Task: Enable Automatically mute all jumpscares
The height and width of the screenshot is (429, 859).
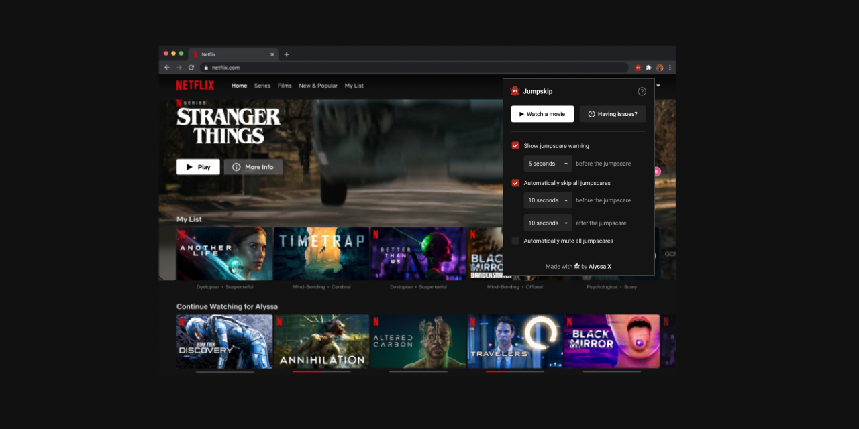Action: pyautogui.click(x=515, y=241)
